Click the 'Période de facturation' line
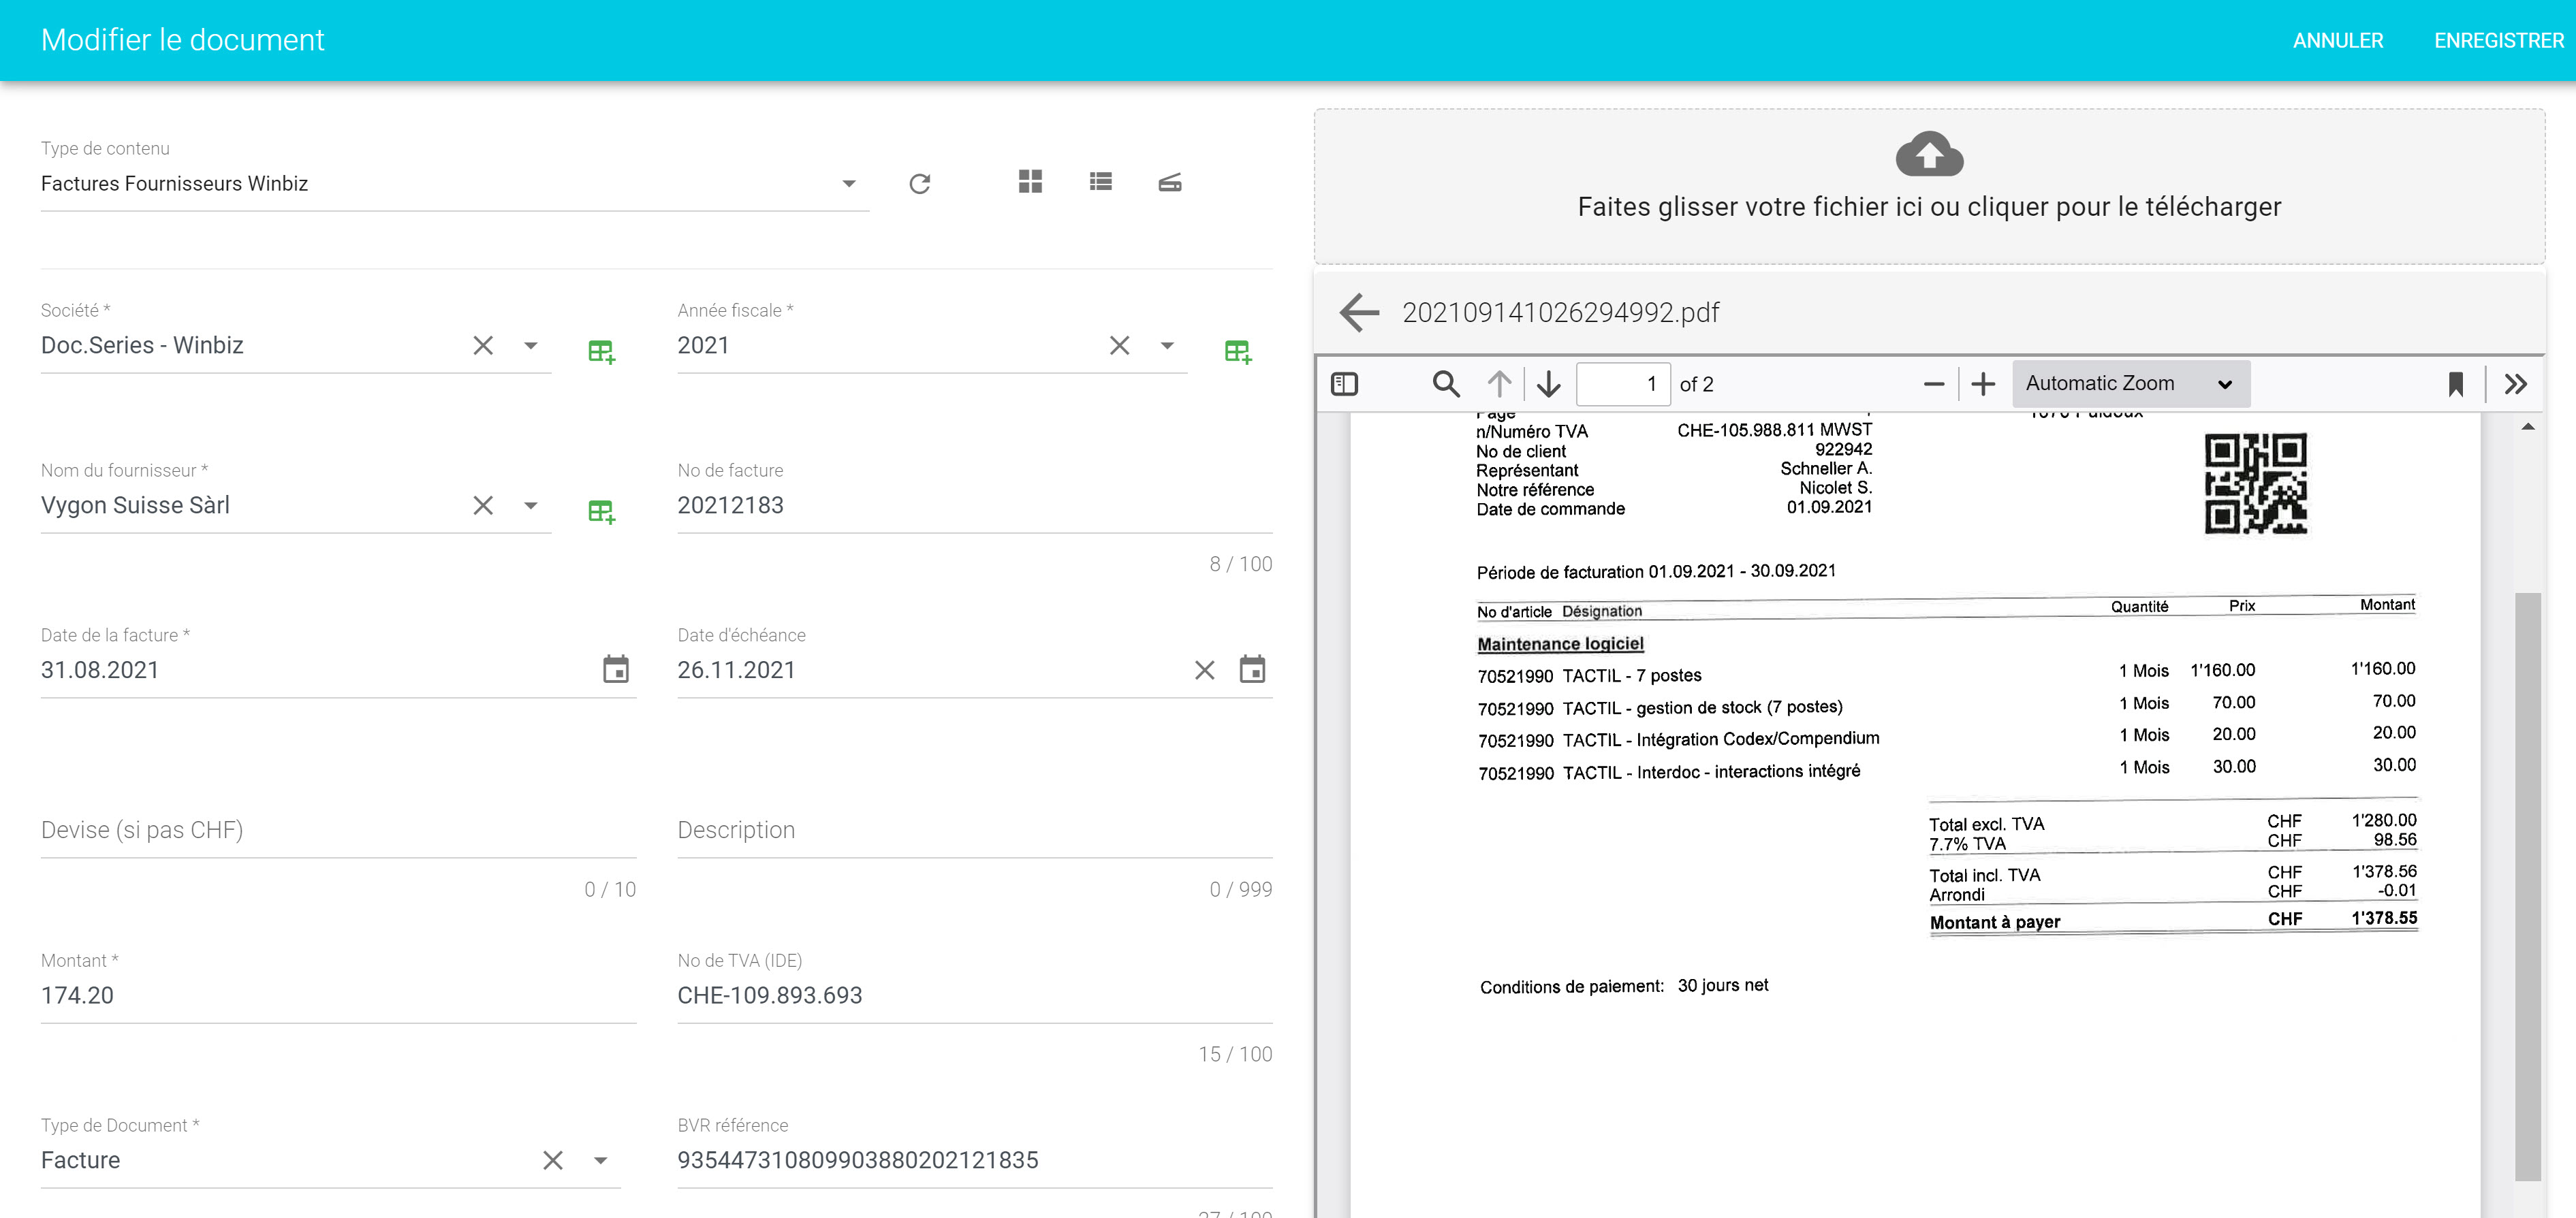Screen dimensions: 2576x1218 pyautogui.click(x=1656, y=571)
